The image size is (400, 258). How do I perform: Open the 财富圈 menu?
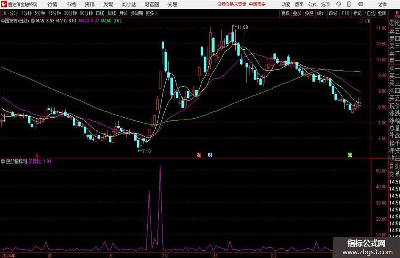pos(152,4)
